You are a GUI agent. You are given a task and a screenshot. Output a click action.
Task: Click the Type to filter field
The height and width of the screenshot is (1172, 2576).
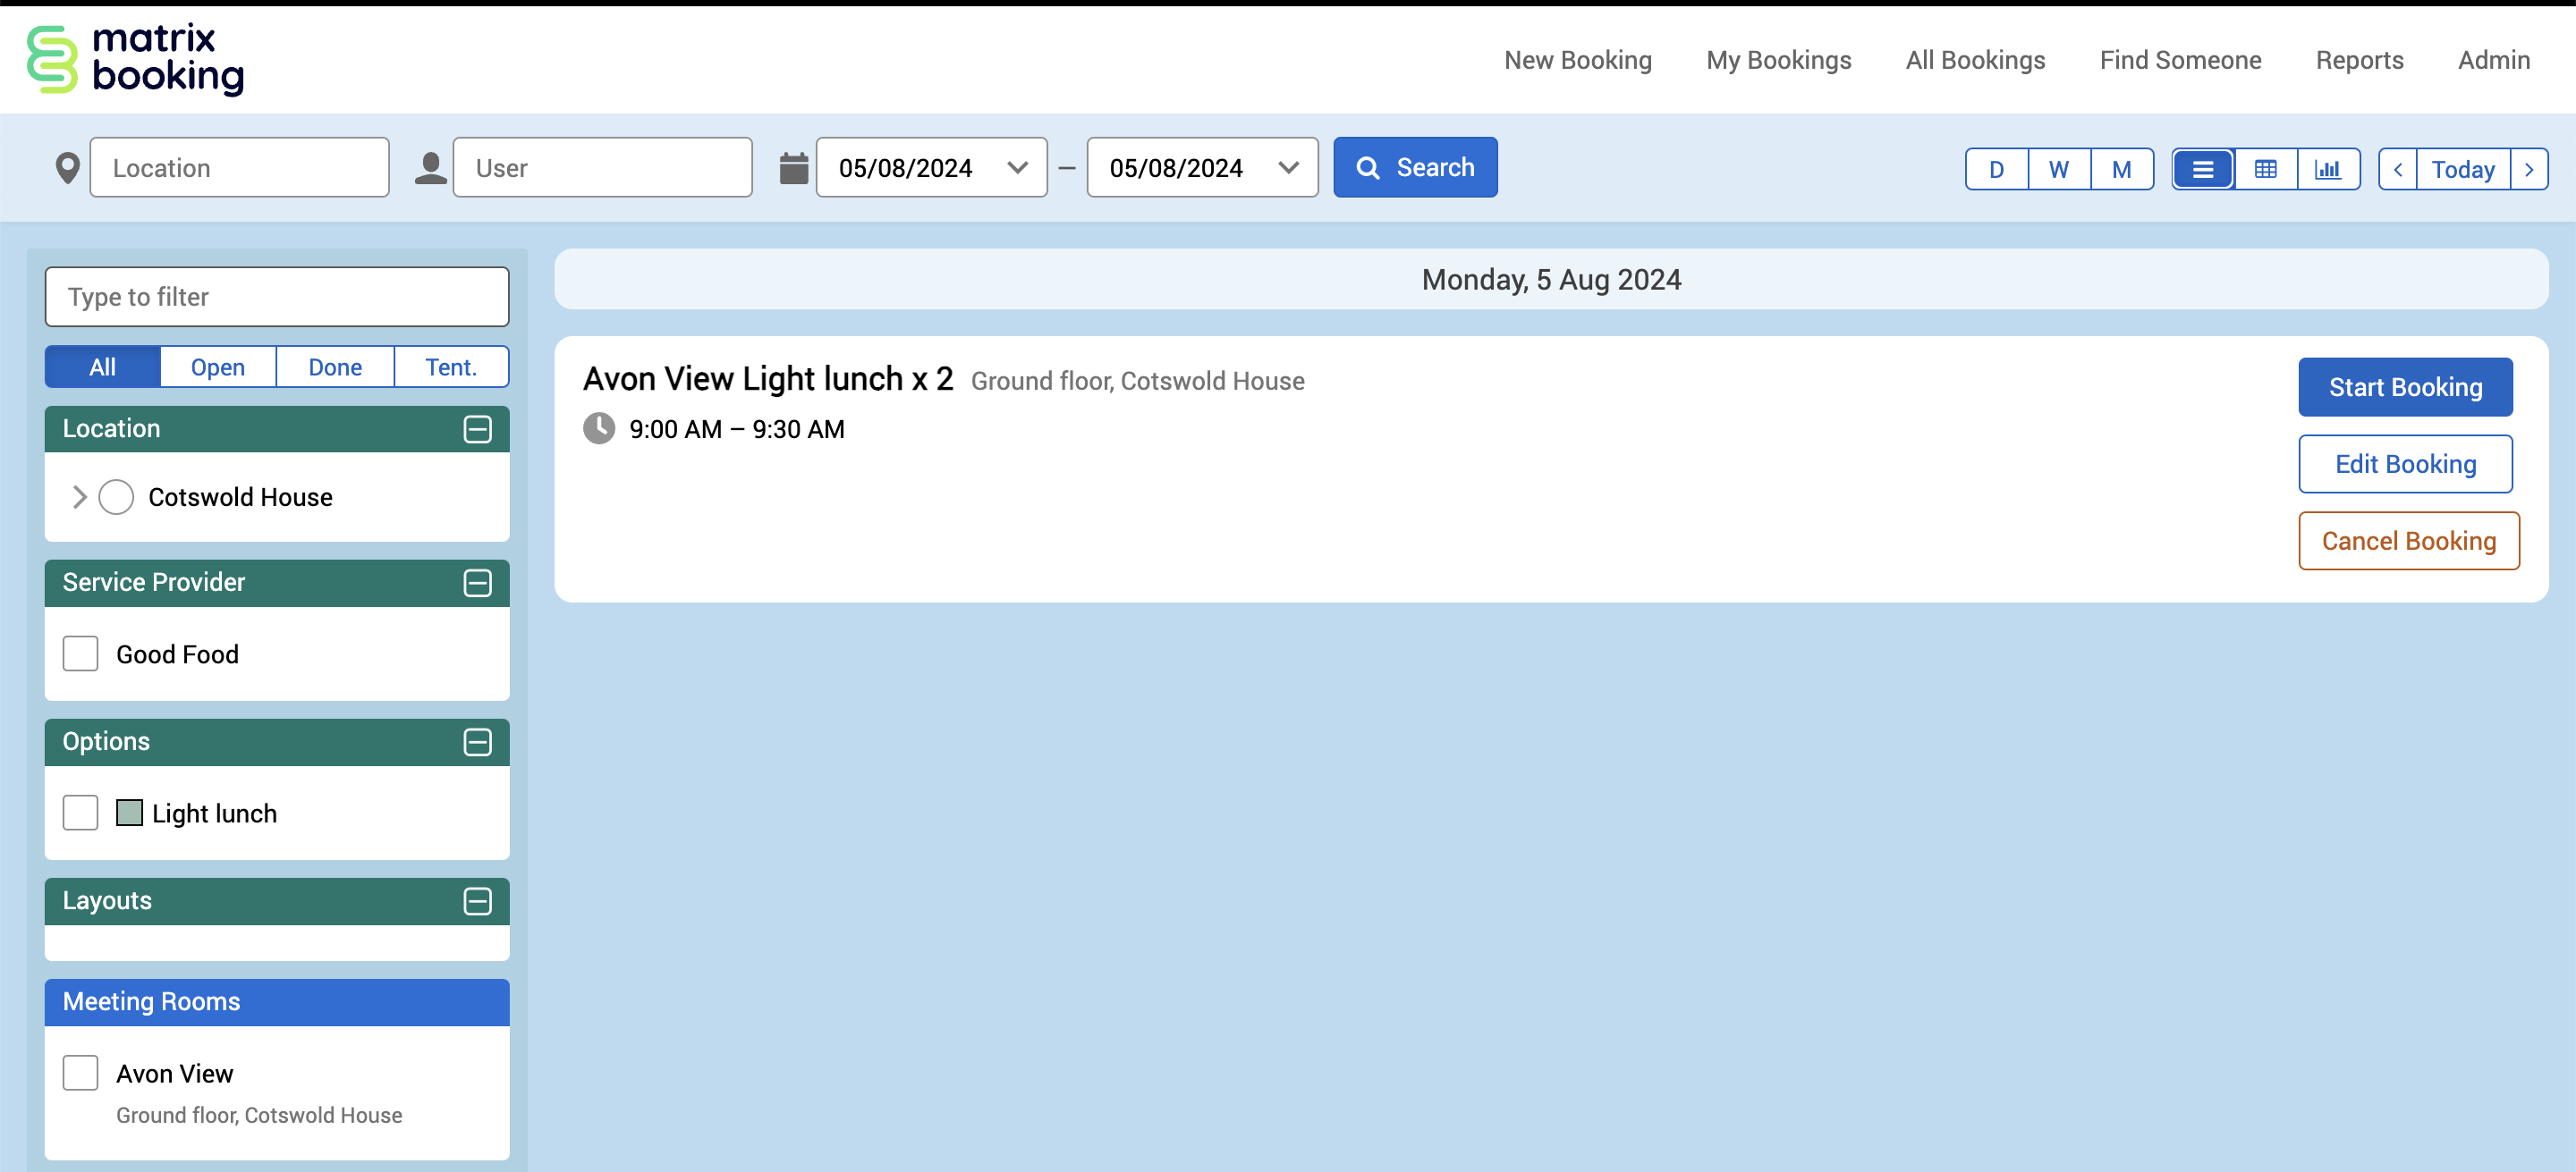tap(277, 297)
